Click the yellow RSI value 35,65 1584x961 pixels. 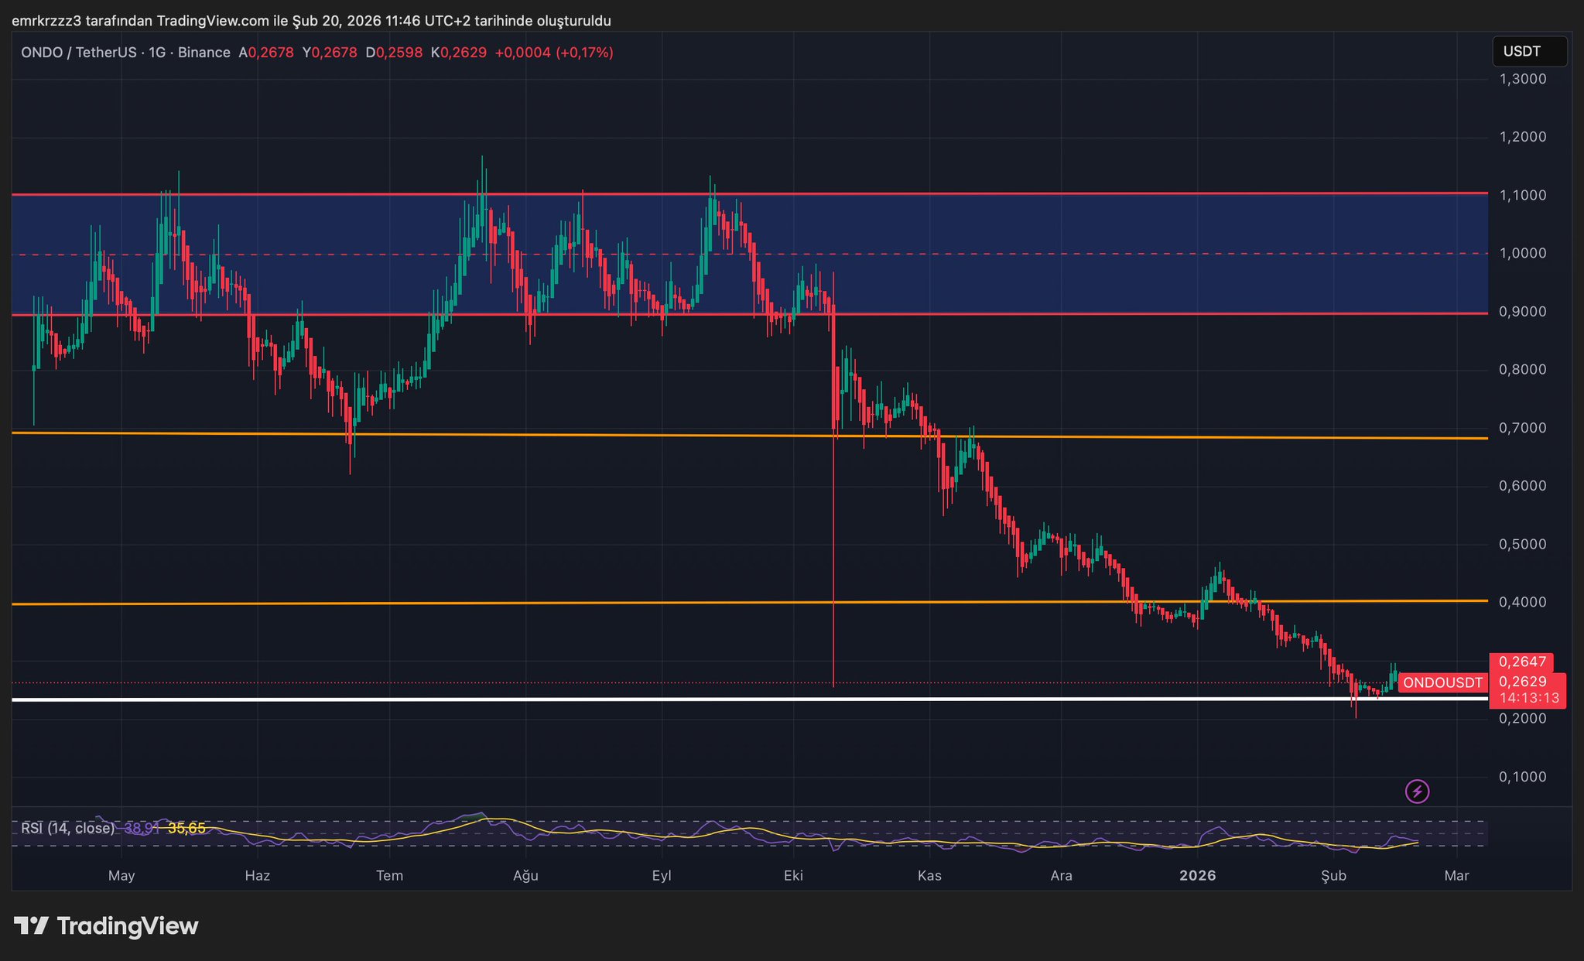186,829
